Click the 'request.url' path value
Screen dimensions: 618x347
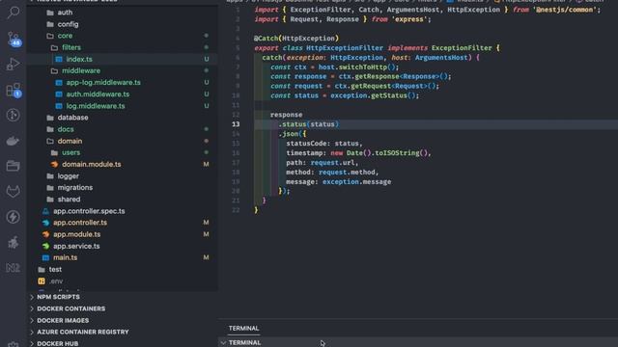pyautogui.click(x=332, y=163)
